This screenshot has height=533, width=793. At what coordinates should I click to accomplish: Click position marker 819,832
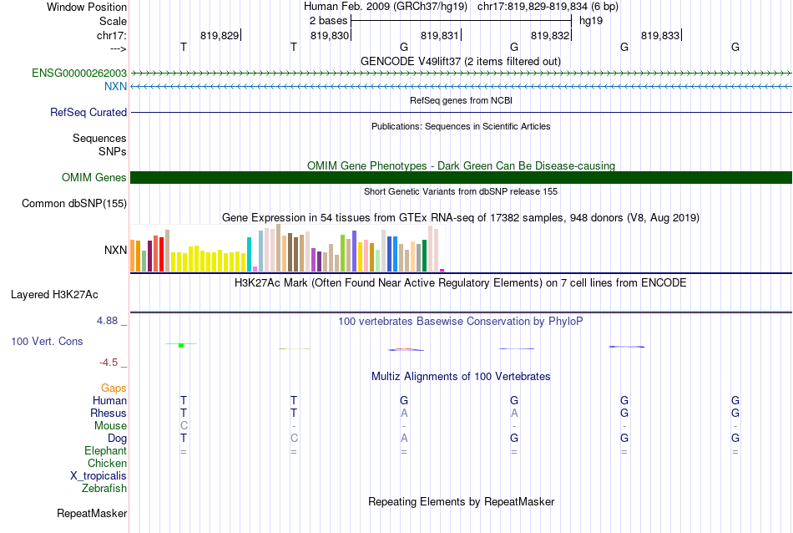pyautogui.click(x=550, y=35)
